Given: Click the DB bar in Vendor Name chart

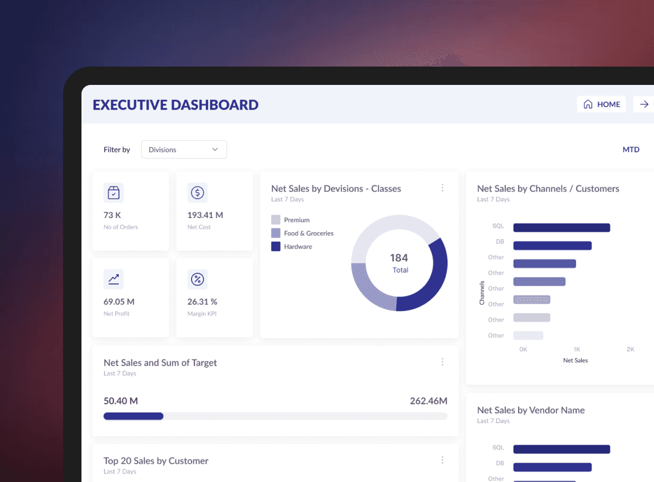Looking at the screenshot, I should (552, 467).
